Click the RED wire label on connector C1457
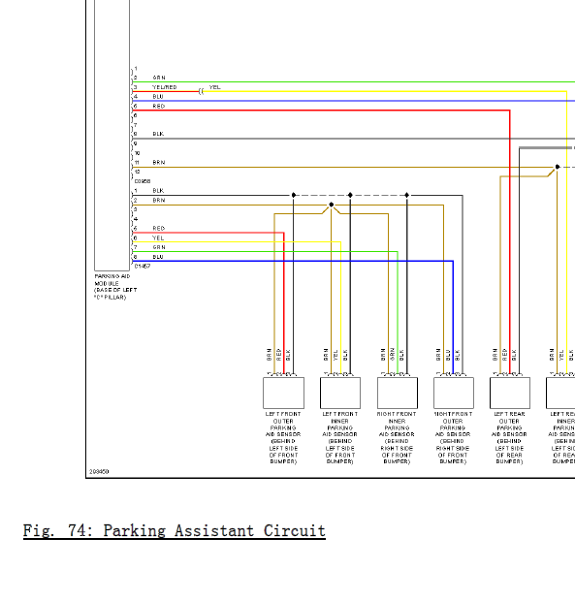Image resolution: width=575 pixels, height=601 pixels. pyautogui.click(x=159, y=229)
